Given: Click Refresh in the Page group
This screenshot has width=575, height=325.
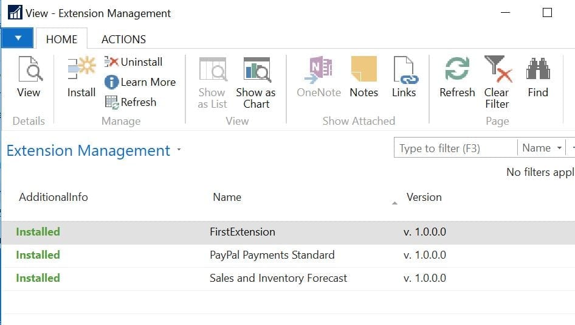Looking at the screenshot, I should (457, 77).
